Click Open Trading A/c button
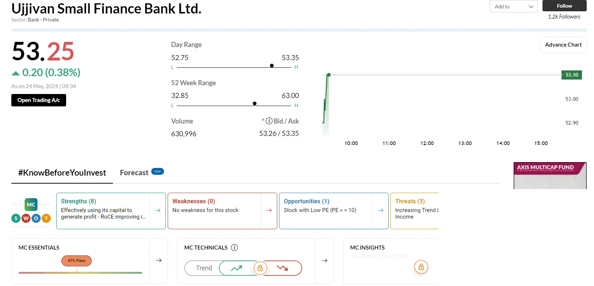Viewport: 594px width, 286px height. pyautogui.click(x=39, y=100)
